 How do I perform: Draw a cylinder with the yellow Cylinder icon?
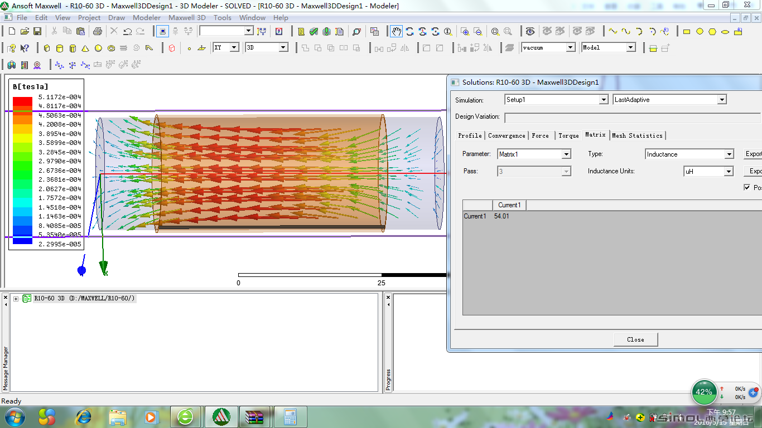point(60,48)
